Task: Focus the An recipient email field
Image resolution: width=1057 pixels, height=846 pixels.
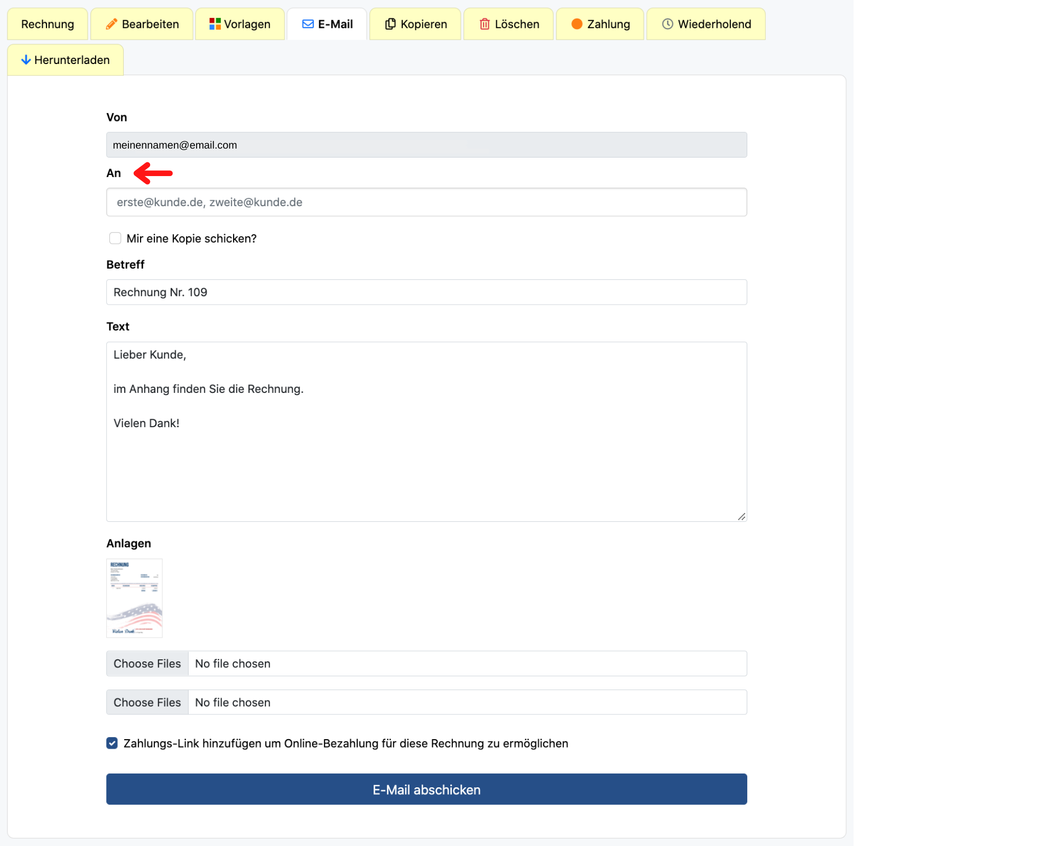Action: coord(426,202)
